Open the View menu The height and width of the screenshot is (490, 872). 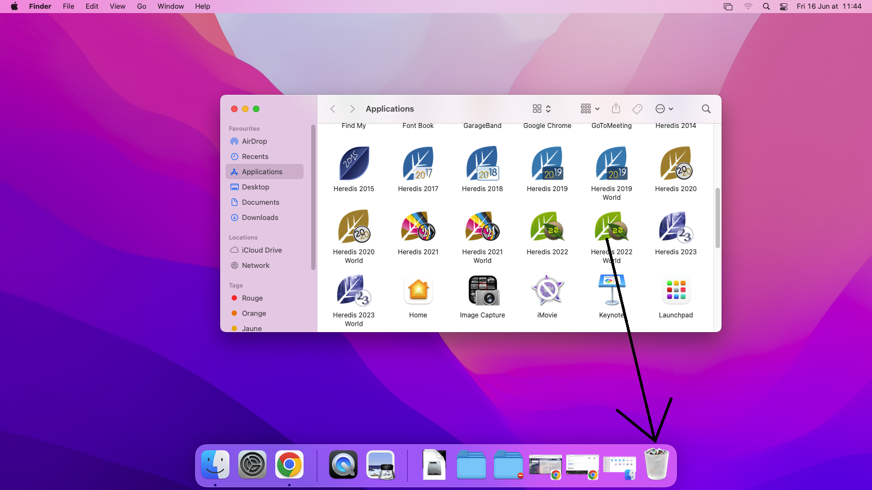[x=117, y=7]
